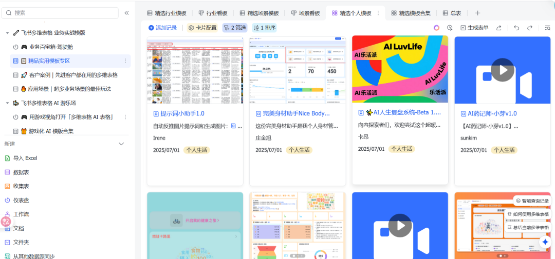Viewport: 555px width, 259px height.
Task: Select 应用场景 sidebar item
Action: (70, 89)
